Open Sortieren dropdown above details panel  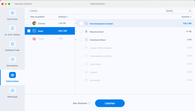click(x=186, y=17)
